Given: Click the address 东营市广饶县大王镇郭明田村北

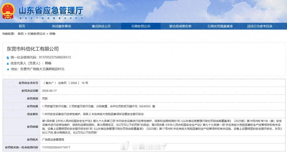Looking at the screenshot, I should [42, 69].
